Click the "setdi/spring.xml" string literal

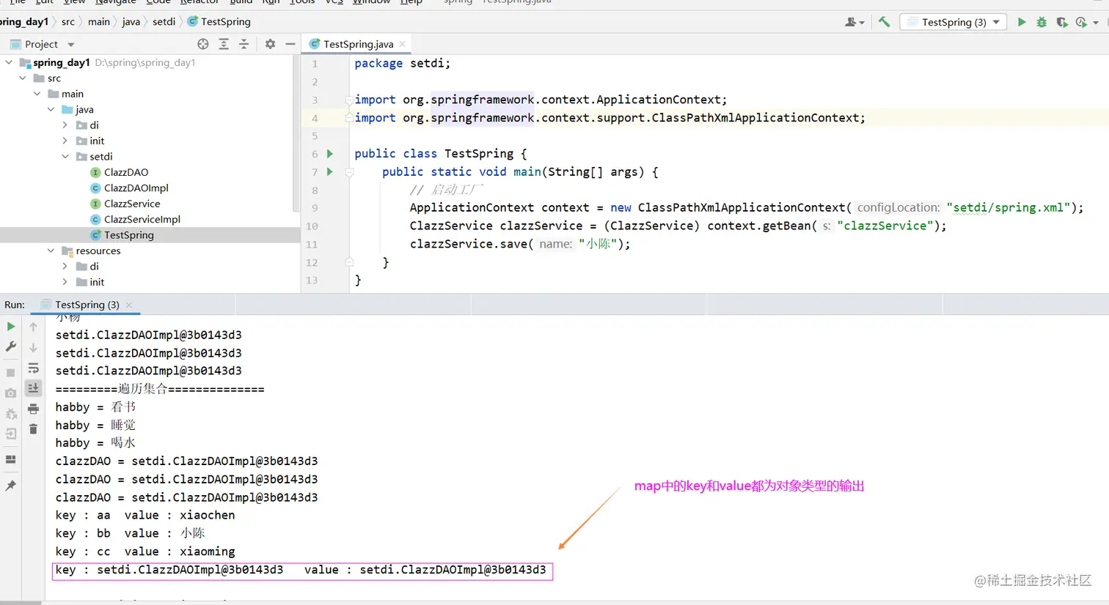pyautogui.click(x=1009, y=208)
